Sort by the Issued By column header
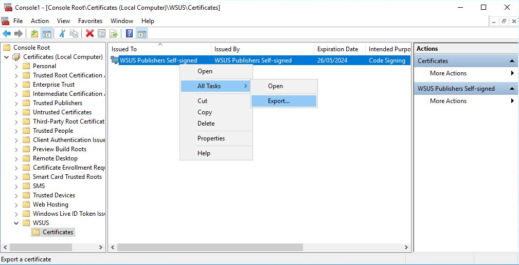519x265 pixels. (262, 49)
